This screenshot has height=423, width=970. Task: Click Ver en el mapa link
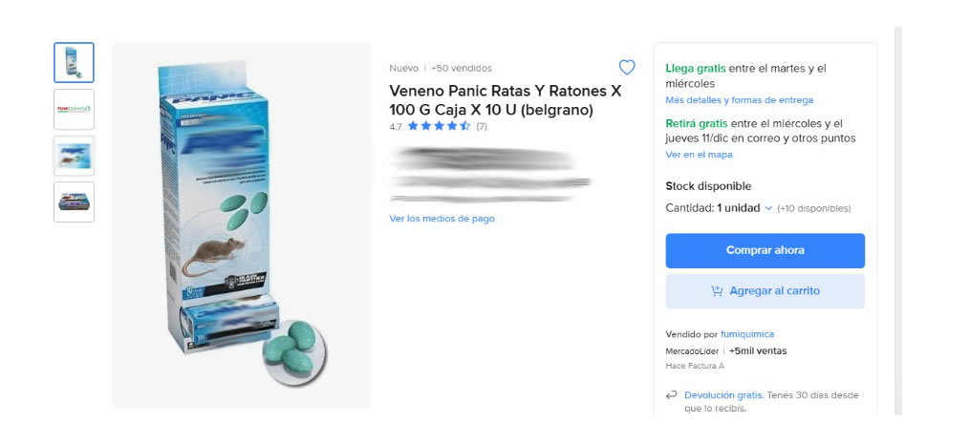pyautogui.click(x=699, y=155)
